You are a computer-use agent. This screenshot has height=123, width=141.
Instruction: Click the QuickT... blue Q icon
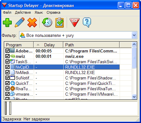coord(12,83)
